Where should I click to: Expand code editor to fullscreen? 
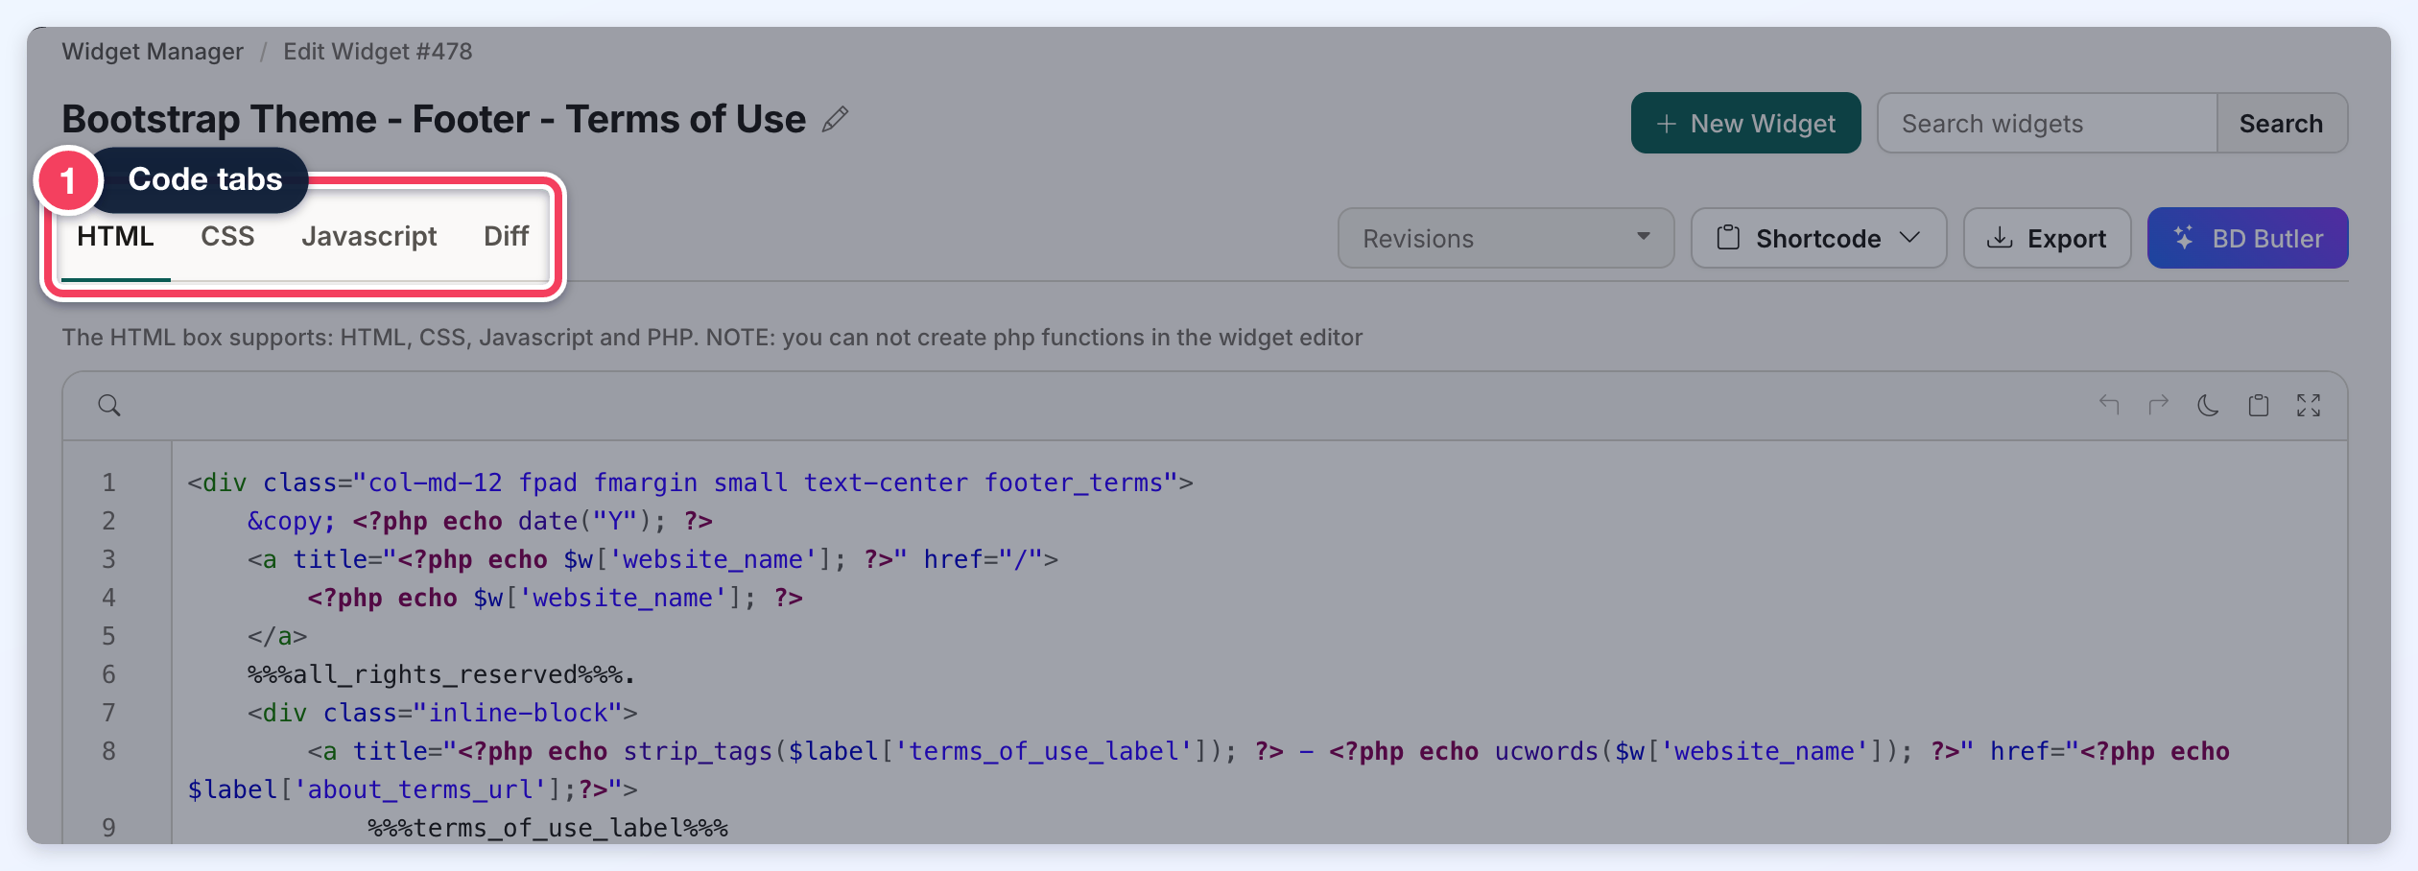pos(2309,406)
